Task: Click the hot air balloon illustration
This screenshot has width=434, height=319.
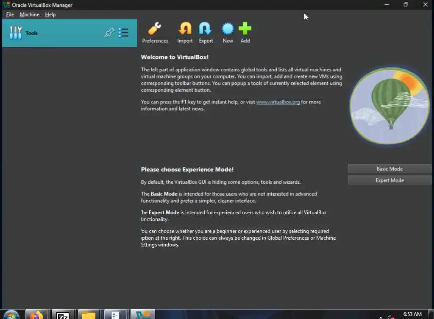Action: [x=390, y=106]
